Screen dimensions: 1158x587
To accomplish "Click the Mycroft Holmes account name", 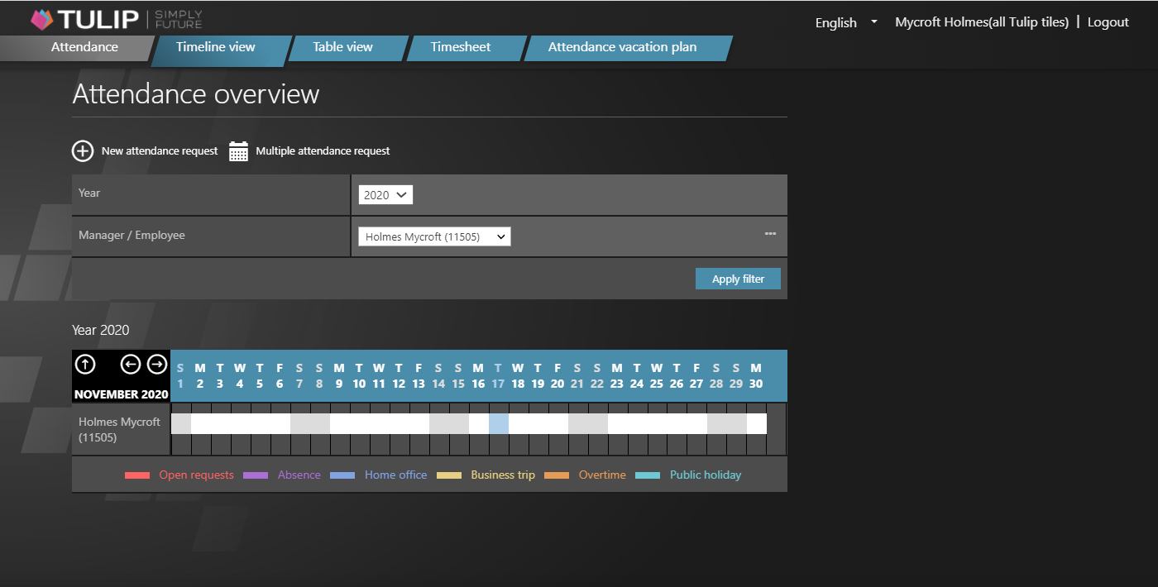I will pos(981,21).
